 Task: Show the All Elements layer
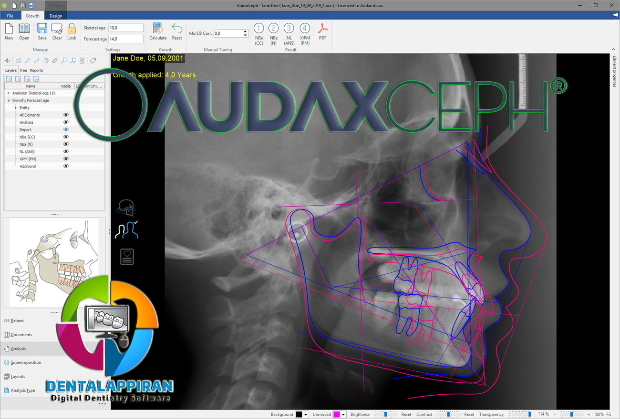click(x=66, y=115)
